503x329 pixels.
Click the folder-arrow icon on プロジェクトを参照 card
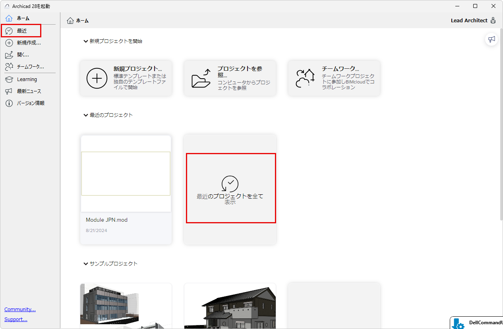(x=201, y=78)
